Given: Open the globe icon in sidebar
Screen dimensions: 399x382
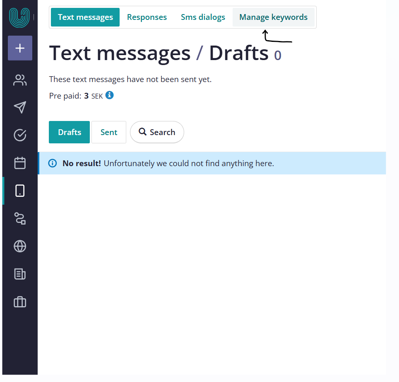Looking at the screenshot, I should pos(20,246).
